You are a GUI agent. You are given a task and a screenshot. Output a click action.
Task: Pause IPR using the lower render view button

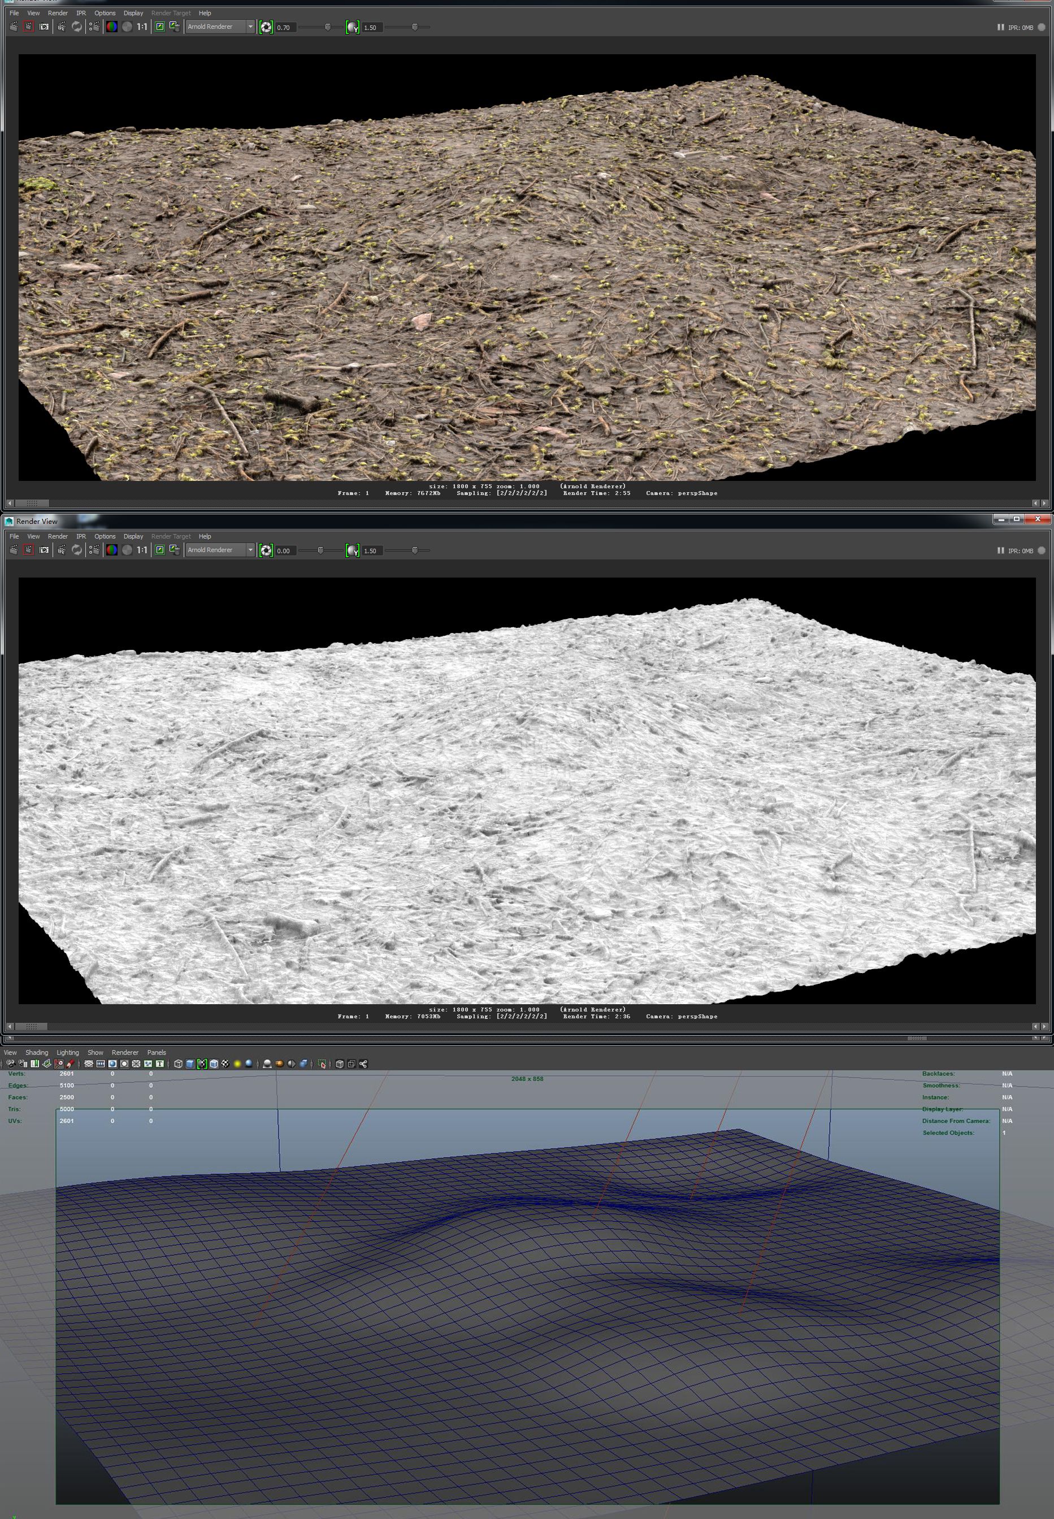coord(1000,550)
